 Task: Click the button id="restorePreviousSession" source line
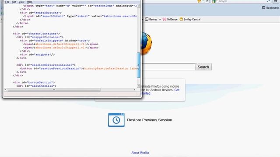(x=78, y=68)
